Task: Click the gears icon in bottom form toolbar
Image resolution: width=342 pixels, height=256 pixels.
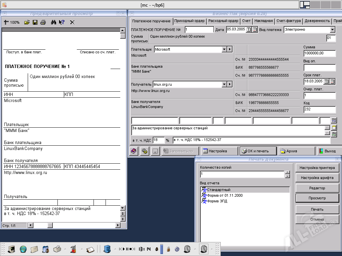Action: point(145,151)
